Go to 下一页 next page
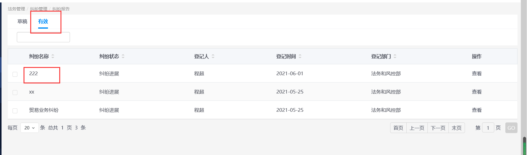Screen dimensions: 527x155 coord(438,128)
